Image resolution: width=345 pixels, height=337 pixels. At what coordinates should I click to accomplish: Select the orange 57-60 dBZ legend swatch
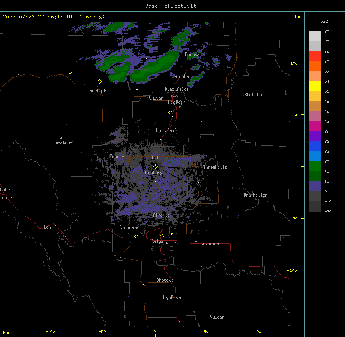[315, 66]
